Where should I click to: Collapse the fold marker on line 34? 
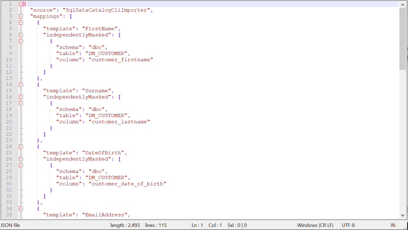click(x=21, y=209)
